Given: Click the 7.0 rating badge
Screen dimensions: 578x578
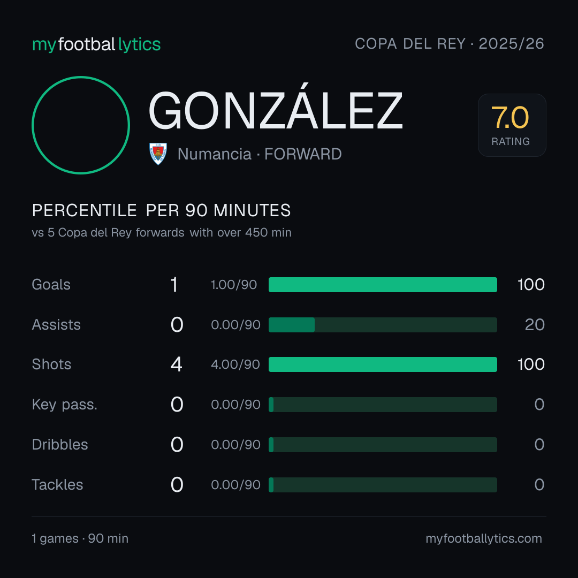Looking at the screenshot, I should click(512, 125).
